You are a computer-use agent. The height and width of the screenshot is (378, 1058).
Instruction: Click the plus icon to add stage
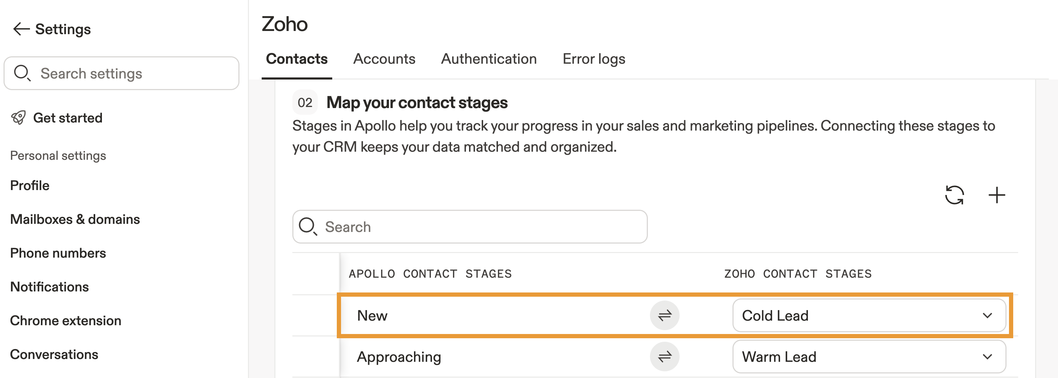point(996,195)
